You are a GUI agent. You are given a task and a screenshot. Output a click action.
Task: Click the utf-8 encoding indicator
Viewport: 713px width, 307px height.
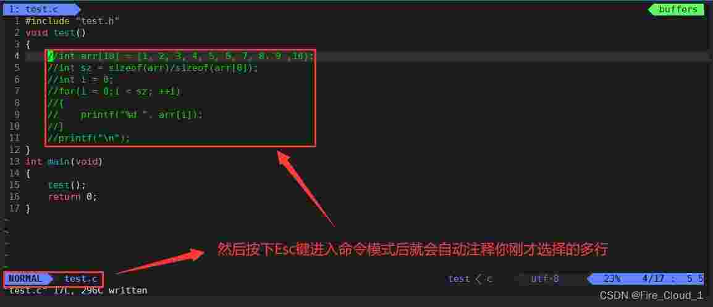544,279
